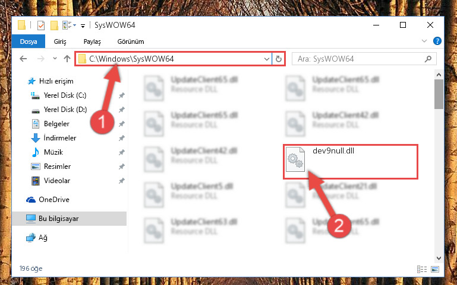Select İndirmeler in quick access

click(60, 138)
